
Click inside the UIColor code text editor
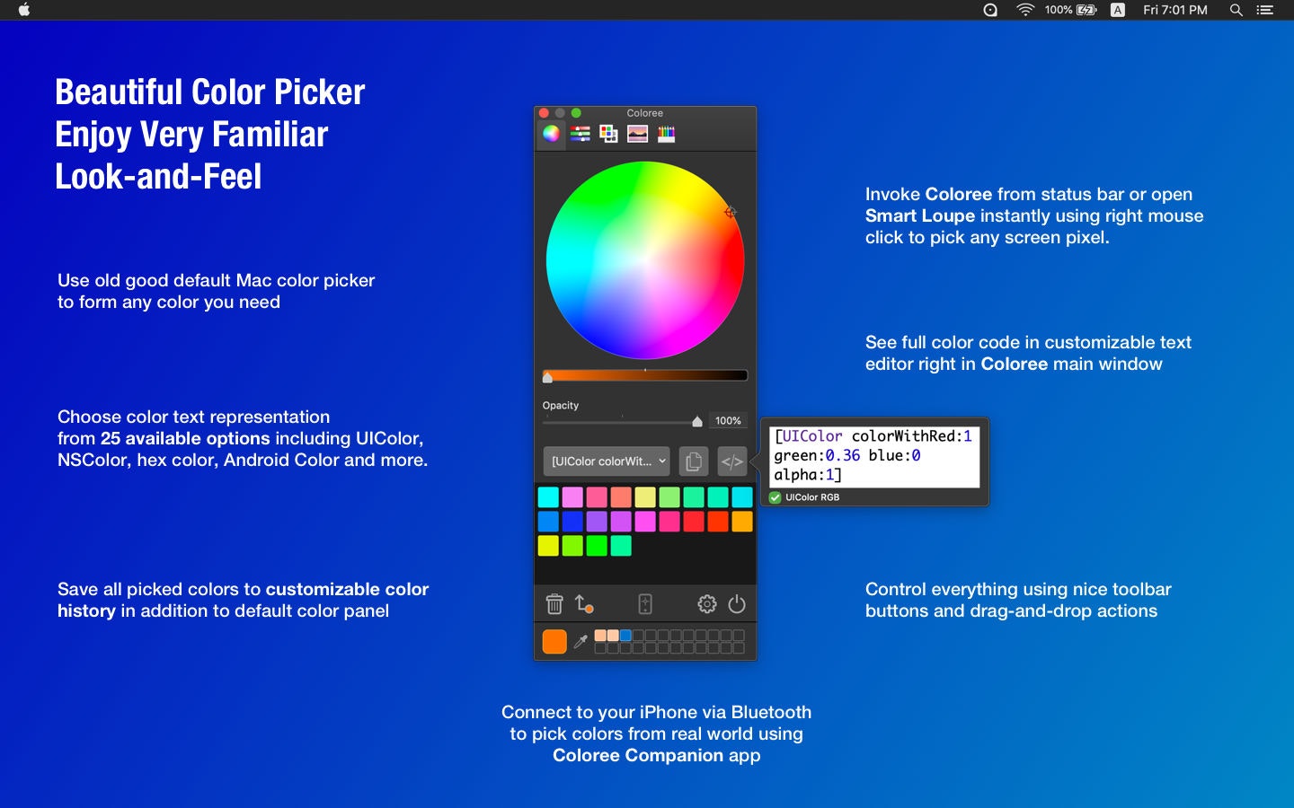coord(874,455)
